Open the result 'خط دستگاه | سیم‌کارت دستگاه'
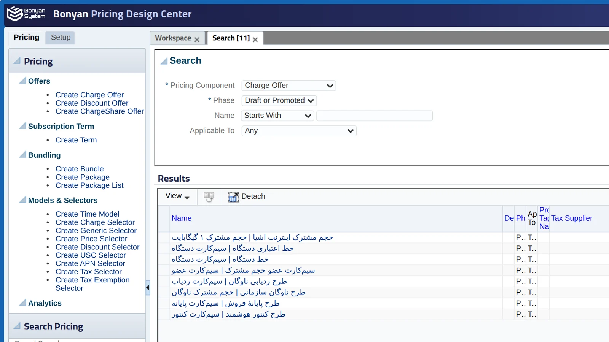609x342 pixels. pos(220,259)
